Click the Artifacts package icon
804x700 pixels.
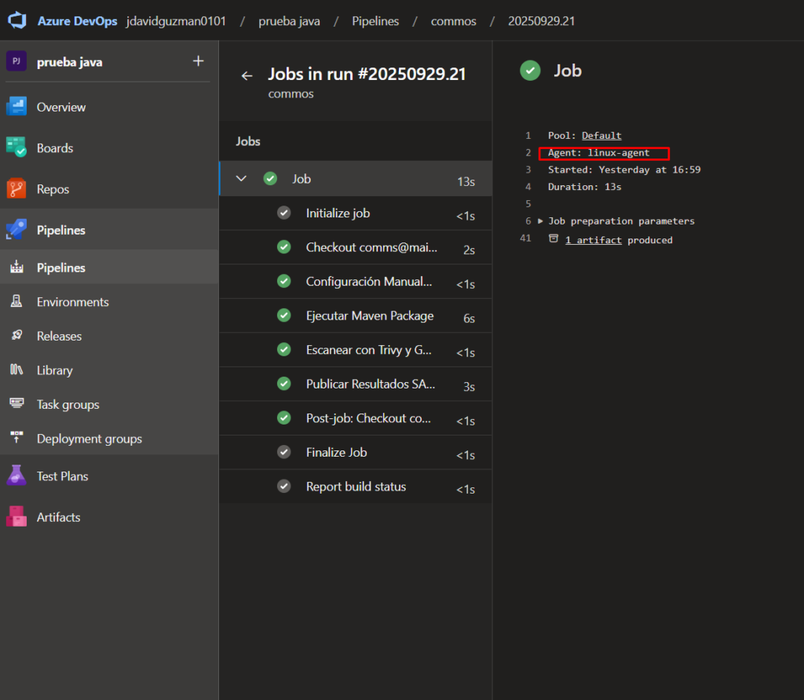tap(16, 516)
